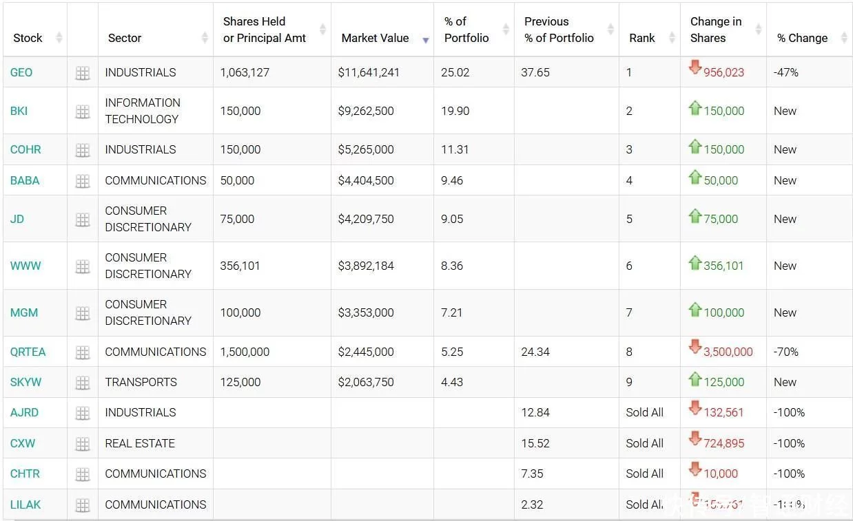Sort by Shares Held or Principal Amt
This screenshot has height=521, width=853.
pos(272,30)
